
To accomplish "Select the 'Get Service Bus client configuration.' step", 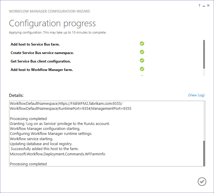I will [x=41, y=61].
